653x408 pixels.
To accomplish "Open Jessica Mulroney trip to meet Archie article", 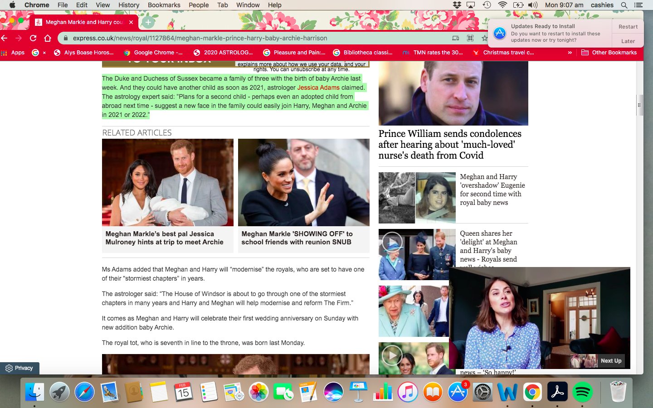I will (x=165, y=238).
